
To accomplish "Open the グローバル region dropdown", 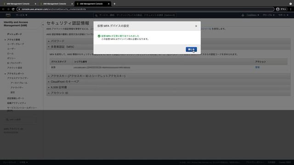I will point(268,15).
